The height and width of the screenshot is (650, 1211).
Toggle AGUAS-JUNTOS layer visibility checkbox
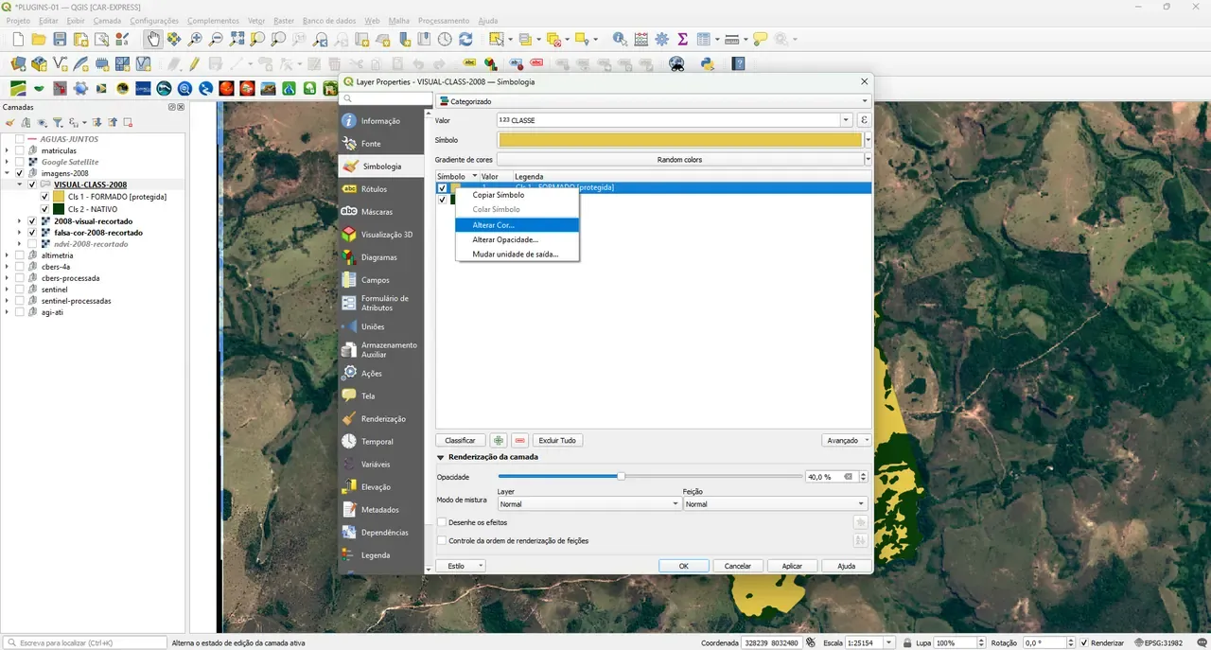pos(19,139)
